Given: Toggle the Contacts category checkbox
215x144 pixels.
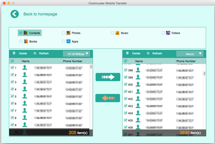Looking at the screenshot, I should pyautogui.click(x=21, y=33).
